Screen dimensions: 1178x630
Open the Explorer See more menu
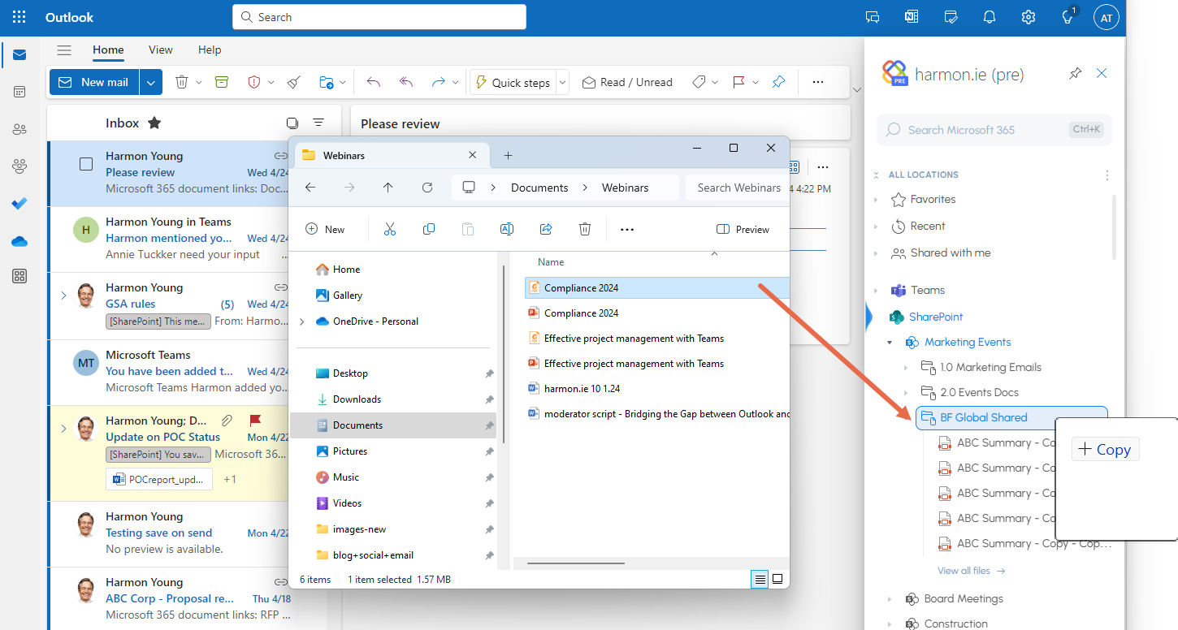point(626,230)
